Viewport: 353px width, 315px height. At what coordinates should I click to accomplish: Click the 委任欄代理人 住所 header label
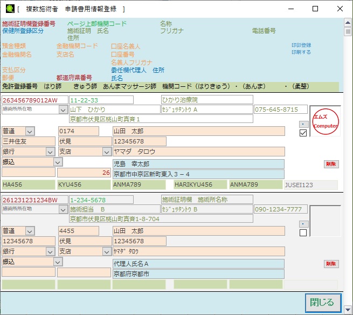point(138,70)
